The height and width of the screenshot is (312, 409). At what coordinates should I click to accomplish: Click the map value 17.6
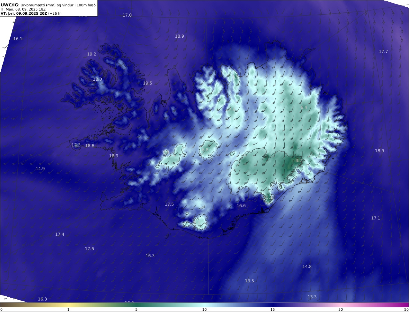click(x=89, y=249)
